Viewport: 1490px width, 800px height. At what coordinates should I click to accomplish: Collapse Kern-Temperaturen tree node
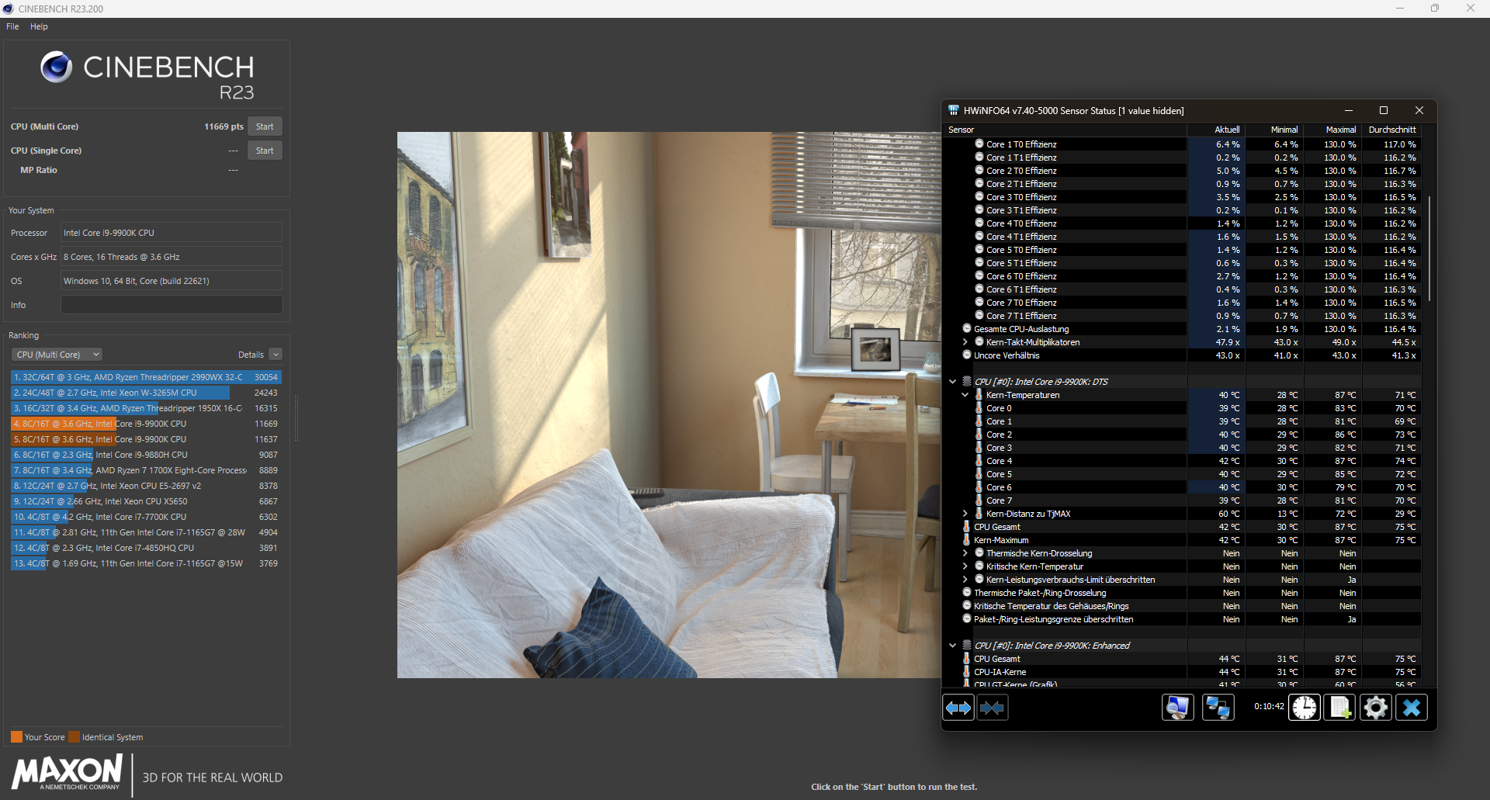click(x=965, y=394)
